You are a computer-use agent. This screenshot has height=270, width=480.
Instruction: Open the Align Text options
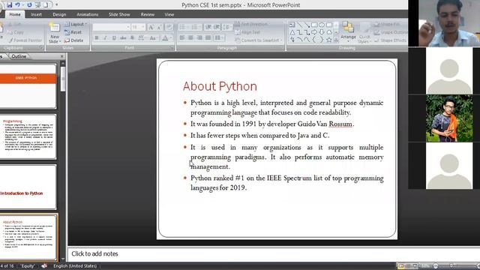tap(248, 32)
